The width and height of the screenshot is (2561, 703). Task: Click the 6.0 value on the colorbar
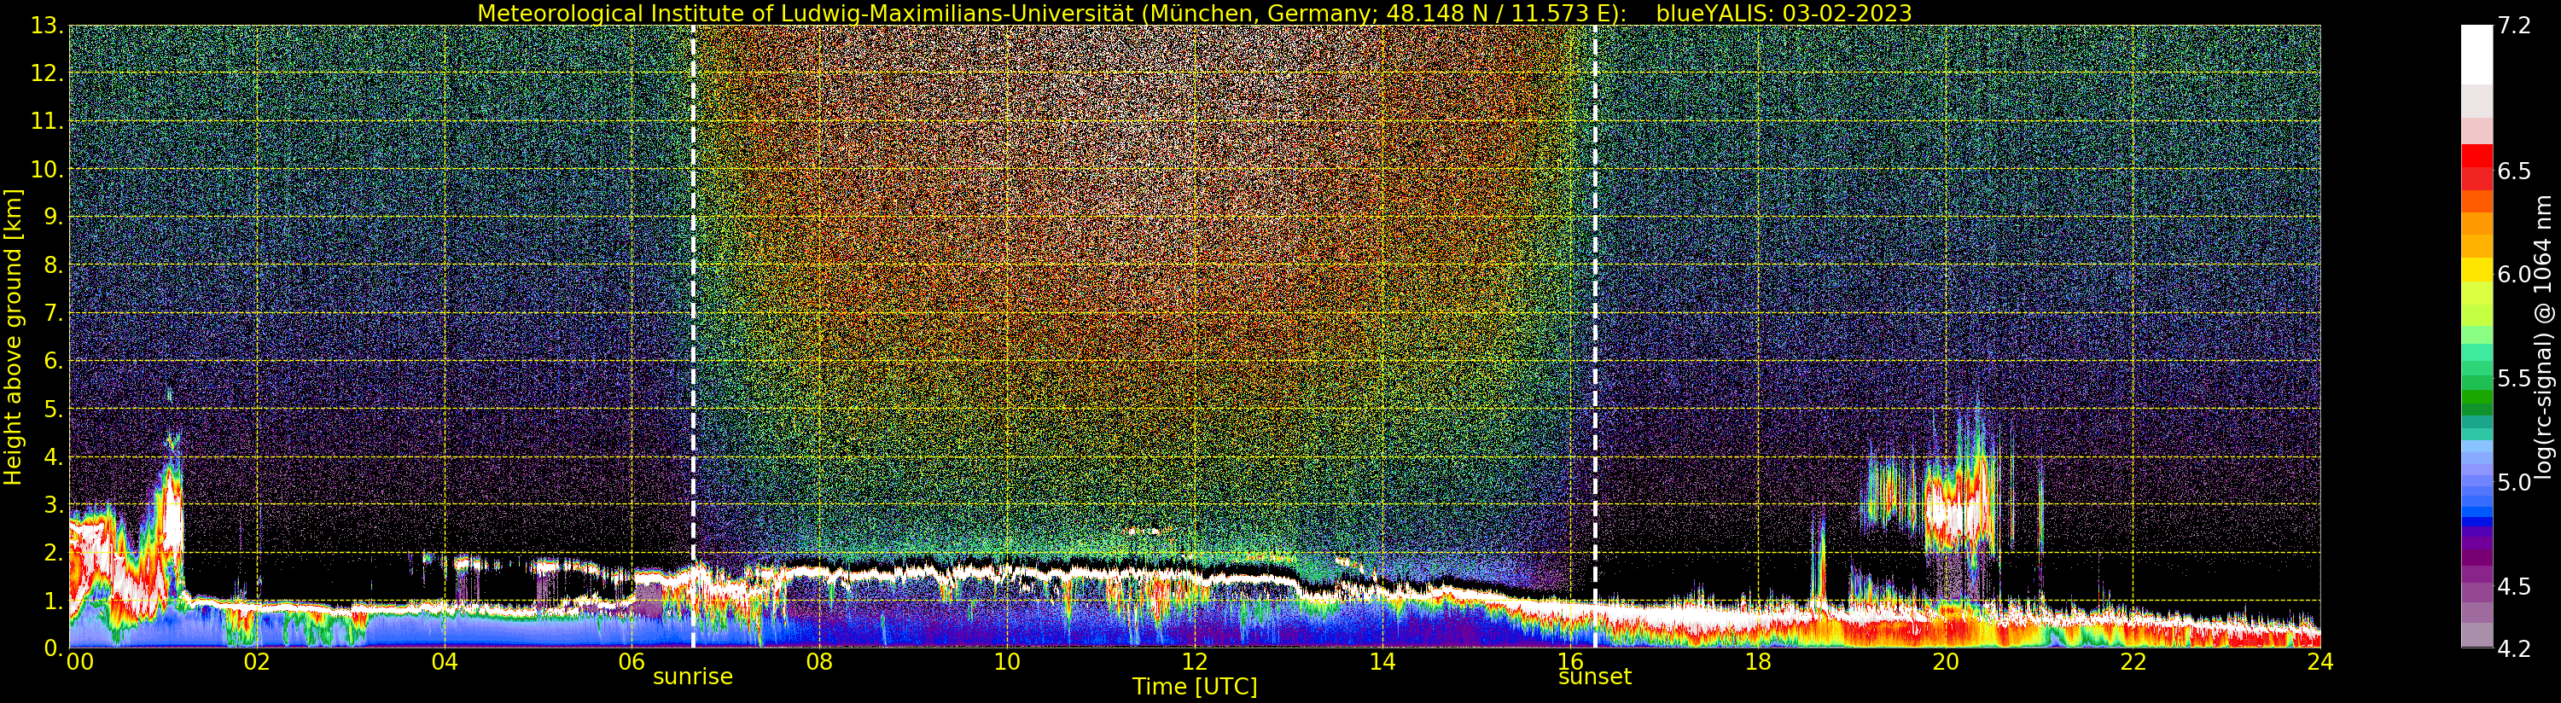point(2513,275)
